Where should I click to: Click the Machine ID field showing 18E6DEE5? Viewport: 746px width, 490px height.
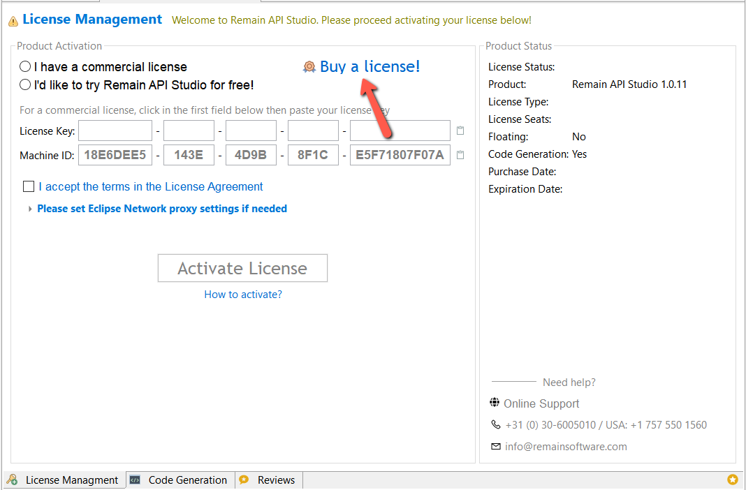point(115,155)
